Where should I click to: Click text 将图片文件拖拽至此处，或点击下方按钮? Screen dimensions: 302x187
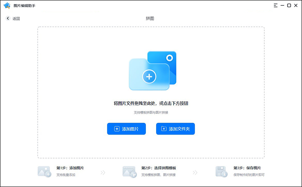click(151, 103)
